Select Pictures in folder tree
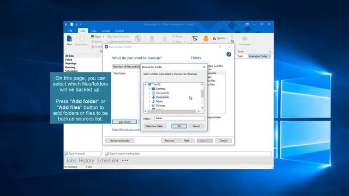The width and height of the screenshot is (349, 196). point(160,106)
